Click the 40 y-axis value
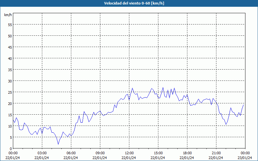258x161 pixels. coord(10,58)
